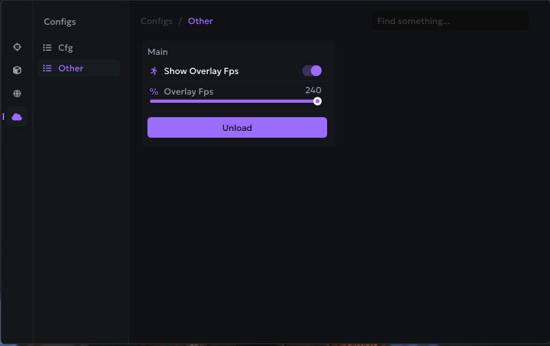Focus the Find something search field
The image size is (550, 346).
coord(450,21)
